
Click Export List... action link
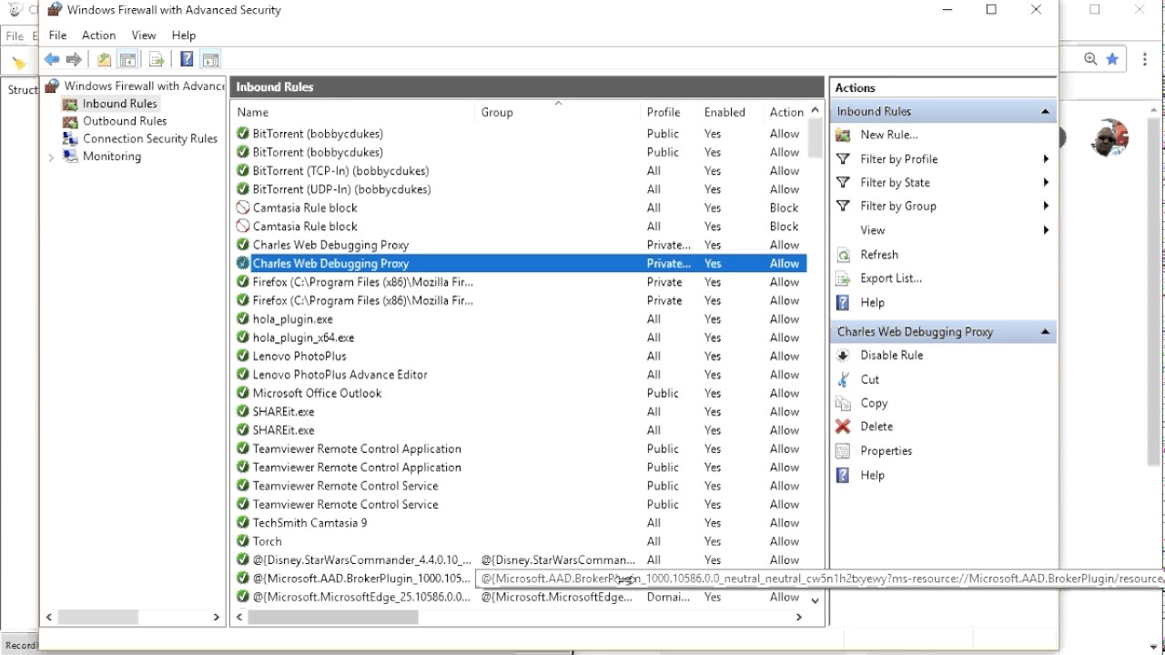point(891,278)
